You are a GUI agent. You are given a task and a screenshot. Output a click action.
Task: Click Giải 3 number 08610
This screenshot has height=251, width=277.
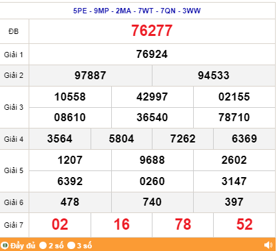[x=70, y=117]
